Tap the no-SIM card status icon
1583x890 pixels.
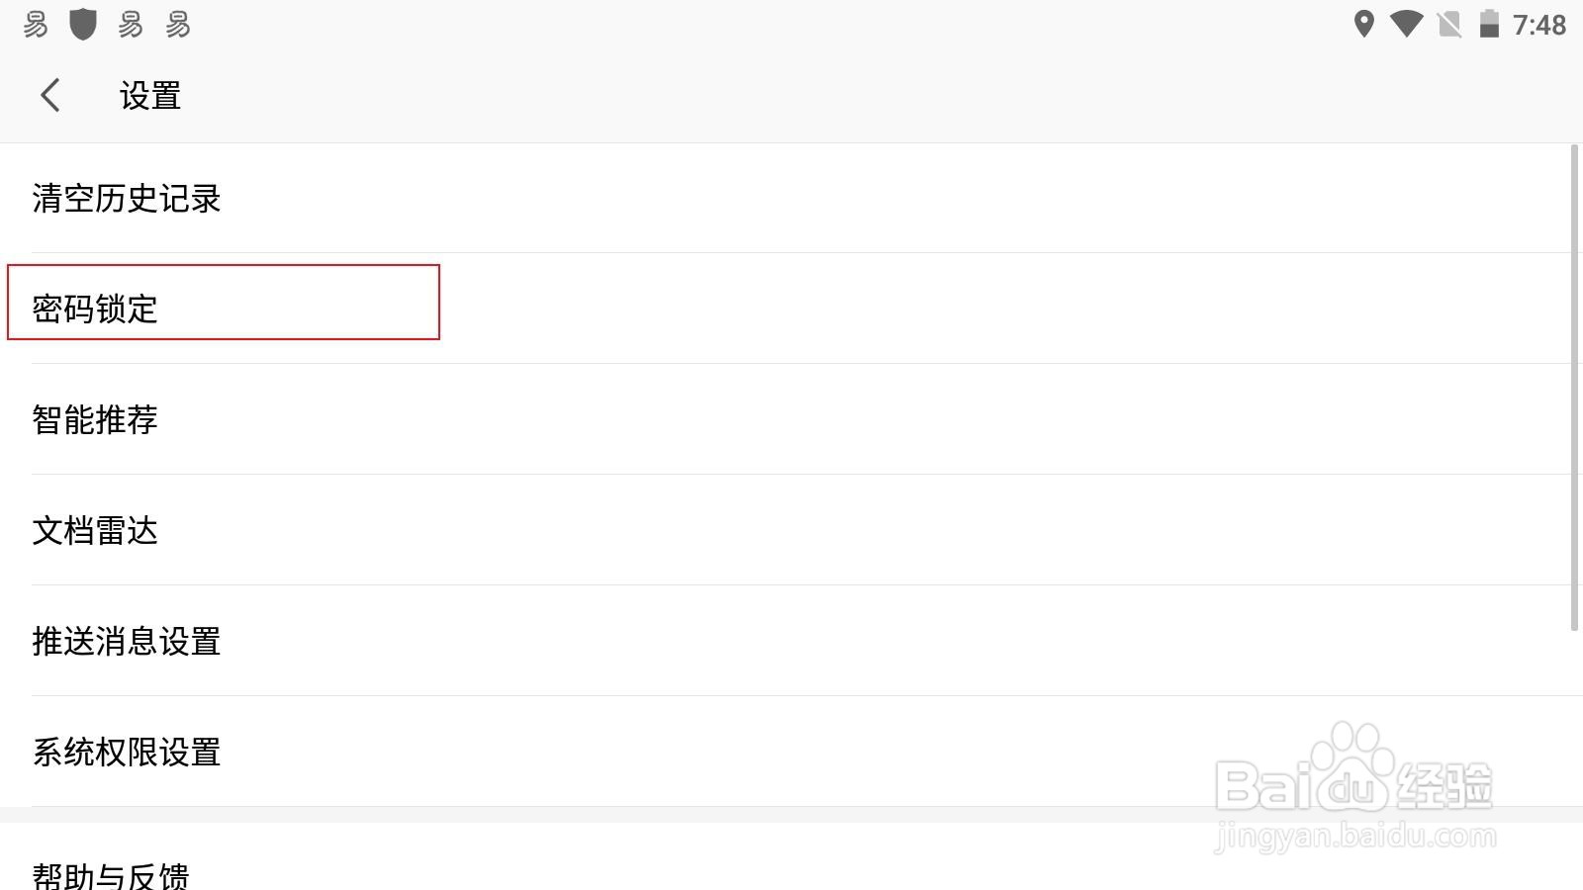click(1449, 24)
